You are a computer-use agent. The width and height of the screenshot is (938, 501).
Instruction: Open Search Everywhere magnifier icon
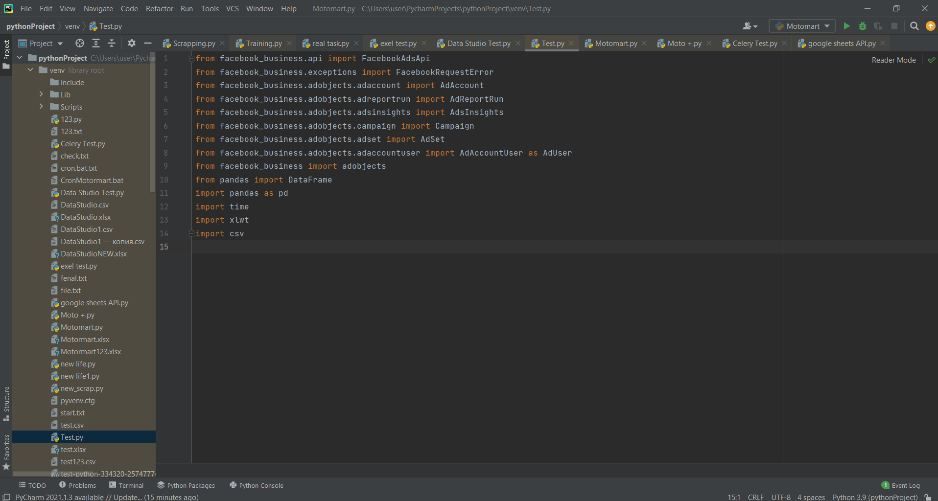(914, 26)
